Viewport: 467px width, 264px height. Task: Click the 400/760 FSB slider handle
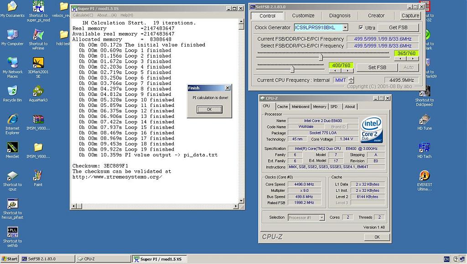point(292,69)
